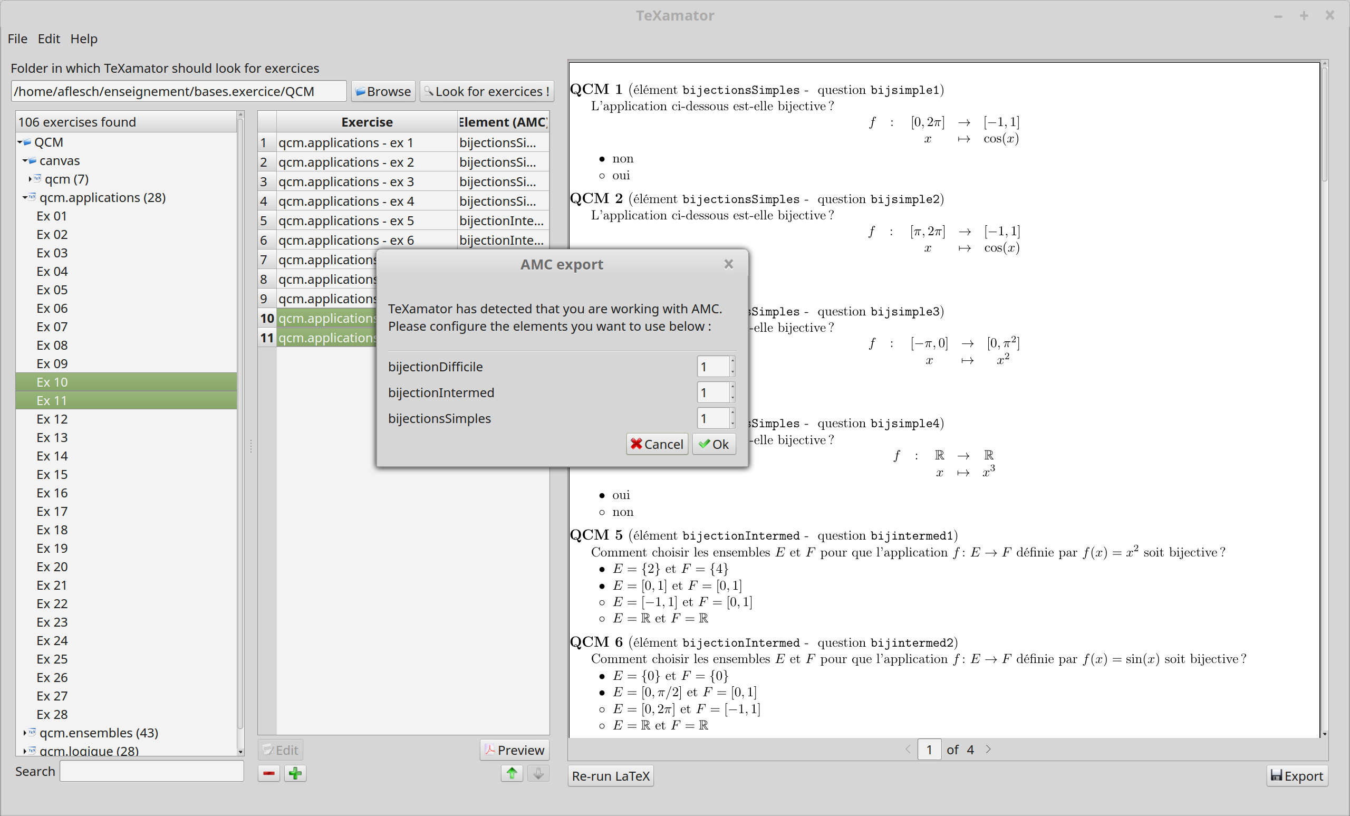Go to previous preview page arrow
This screenshot has height=816, width=1350.
tap(908, 749)
